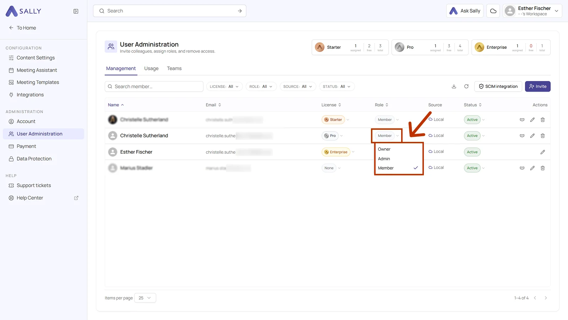Switch to the Usage tab
The height and width of the screenshot is (320, 568).
(x=151, y=69)
